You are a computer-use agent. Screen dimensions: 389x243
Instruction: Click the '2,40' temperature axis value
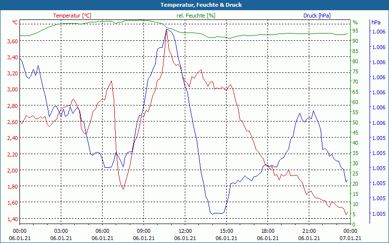pos(13,138)
